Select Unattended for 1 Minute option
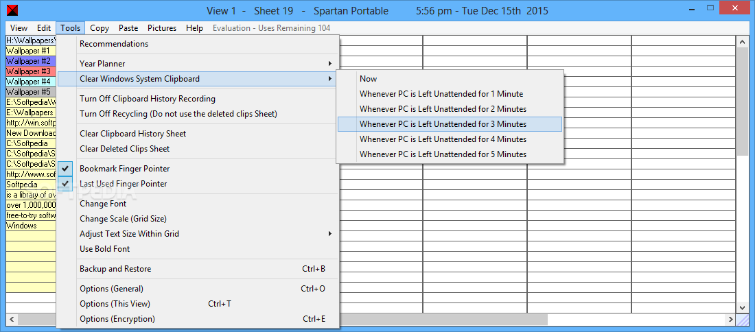This screenshot has width=755, height=332. coord(450,94)
